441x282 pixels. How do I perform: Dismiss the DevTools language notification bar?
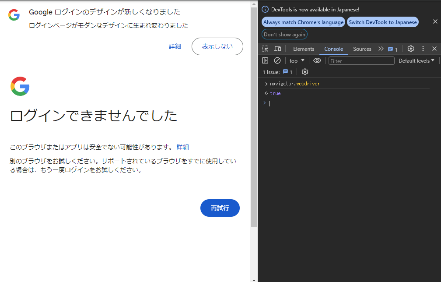pyautogui.click(x=435, y=21)
